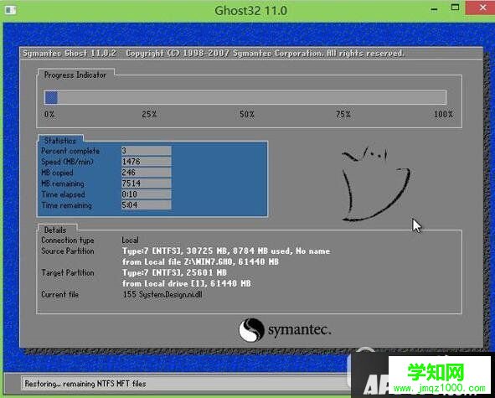Click the Speed value 1476

147,162
